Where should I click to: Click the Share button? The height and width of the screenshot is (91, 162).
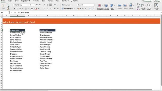point(157,1)
